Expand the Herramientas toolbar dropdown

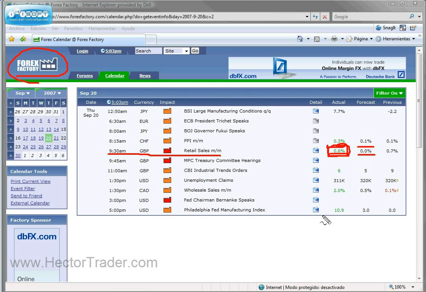413,39
